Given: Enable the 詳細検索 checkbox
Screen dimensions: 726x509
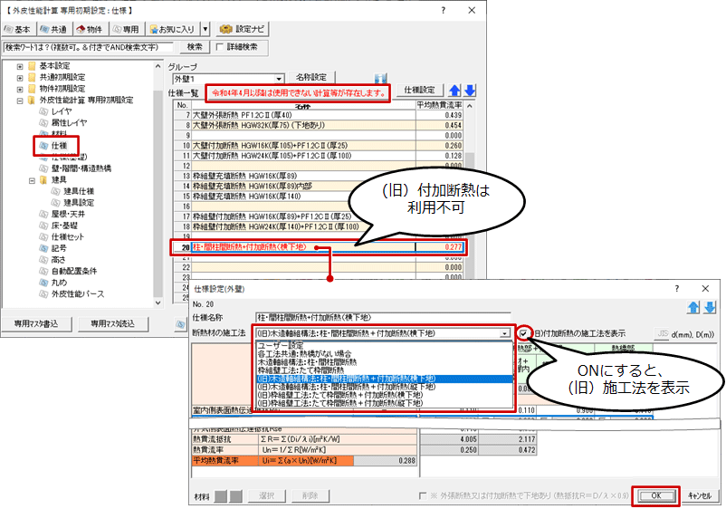Looking at the screenshot, I should pos(219,47).
